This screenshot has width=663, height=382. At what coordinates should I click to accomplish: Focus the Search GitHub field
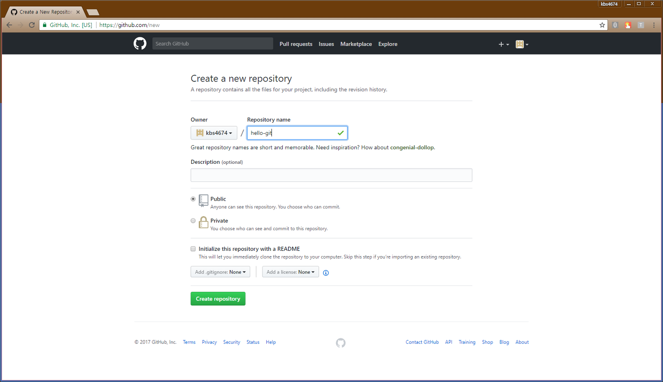coord(212,44)
